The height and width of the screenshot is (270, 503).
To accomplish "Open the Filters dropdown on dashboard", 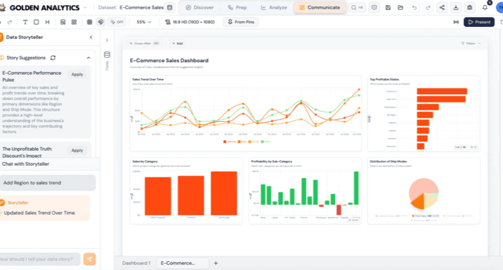I will pos(470,43).
